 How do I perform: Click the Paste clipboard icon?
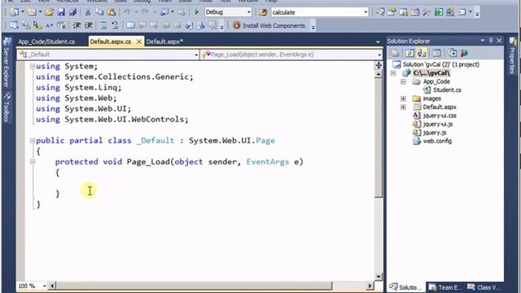[x=112, y=12]
